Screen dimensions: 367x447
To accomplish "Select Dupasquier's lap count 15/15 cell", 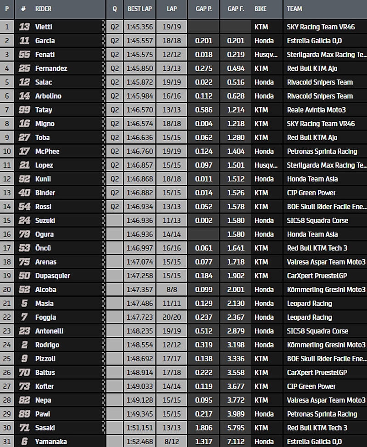I will pyautogui.click(x=172, y=276).
